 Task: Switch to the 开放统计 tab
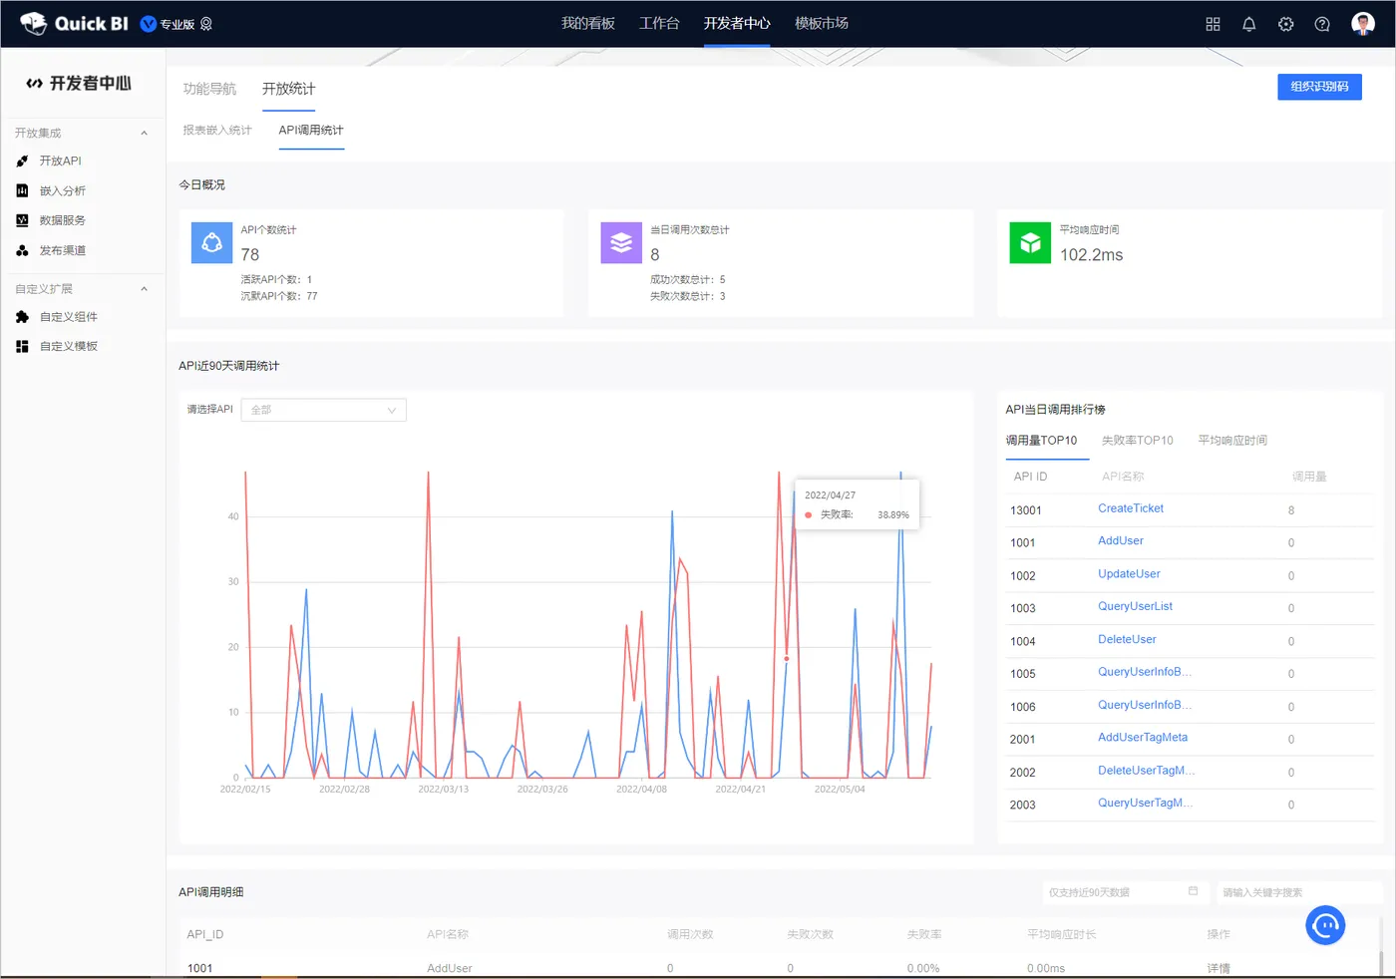coord(288,89)
